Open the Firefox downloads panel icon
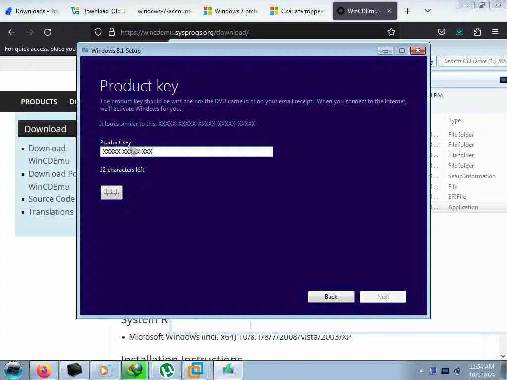 tap(459, 32)
